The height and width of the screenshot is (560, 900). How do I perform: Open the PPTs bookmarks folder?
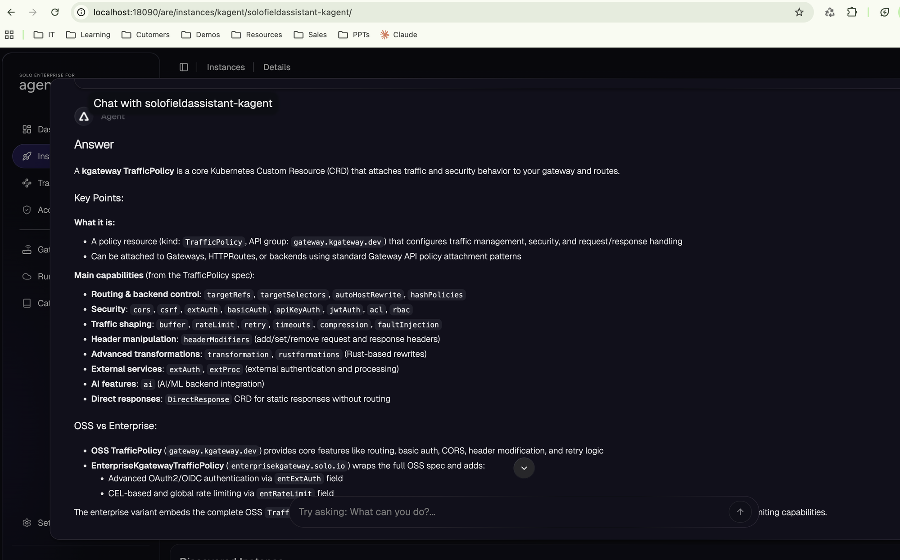(x=353, y=35)
